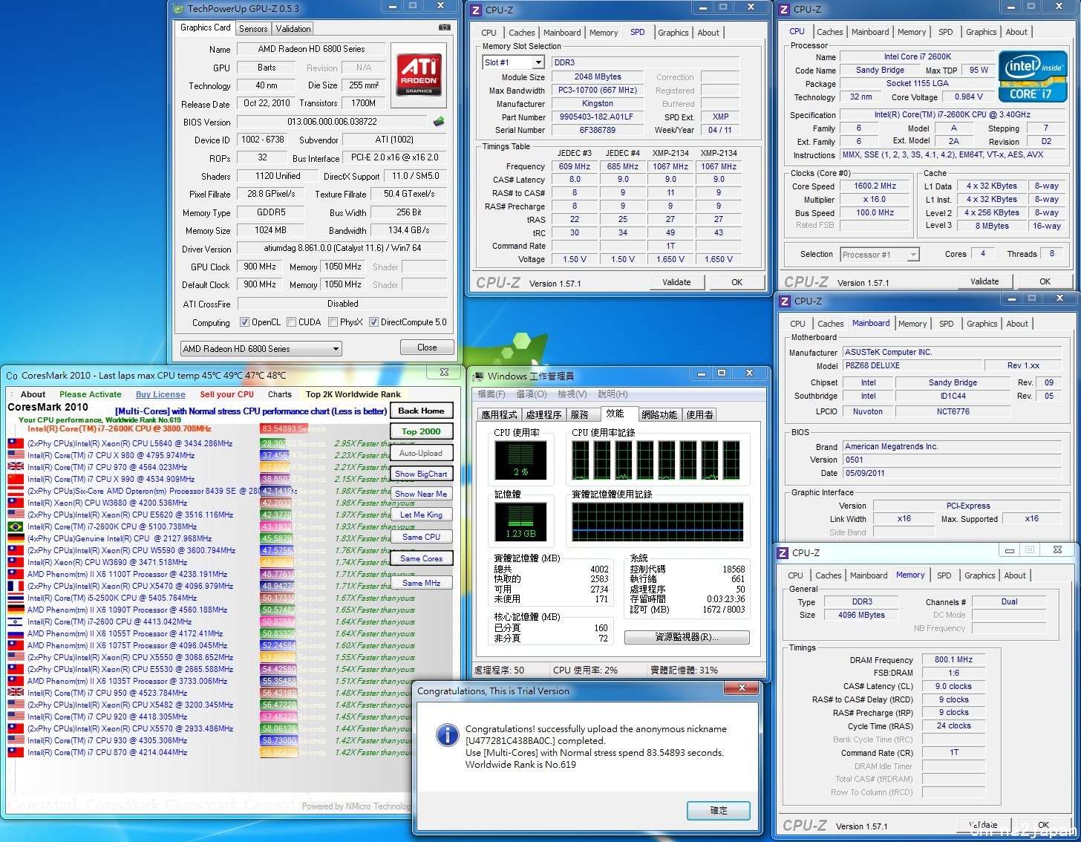Click the BIOS save chip icon in GPU-Z
The height and width of the screenshot is (842, 1081).
[x=439, y=121]
